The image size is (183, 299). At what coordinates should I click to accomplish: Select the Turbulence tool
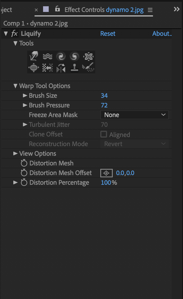pyautogui.click(x=47, y=57)
